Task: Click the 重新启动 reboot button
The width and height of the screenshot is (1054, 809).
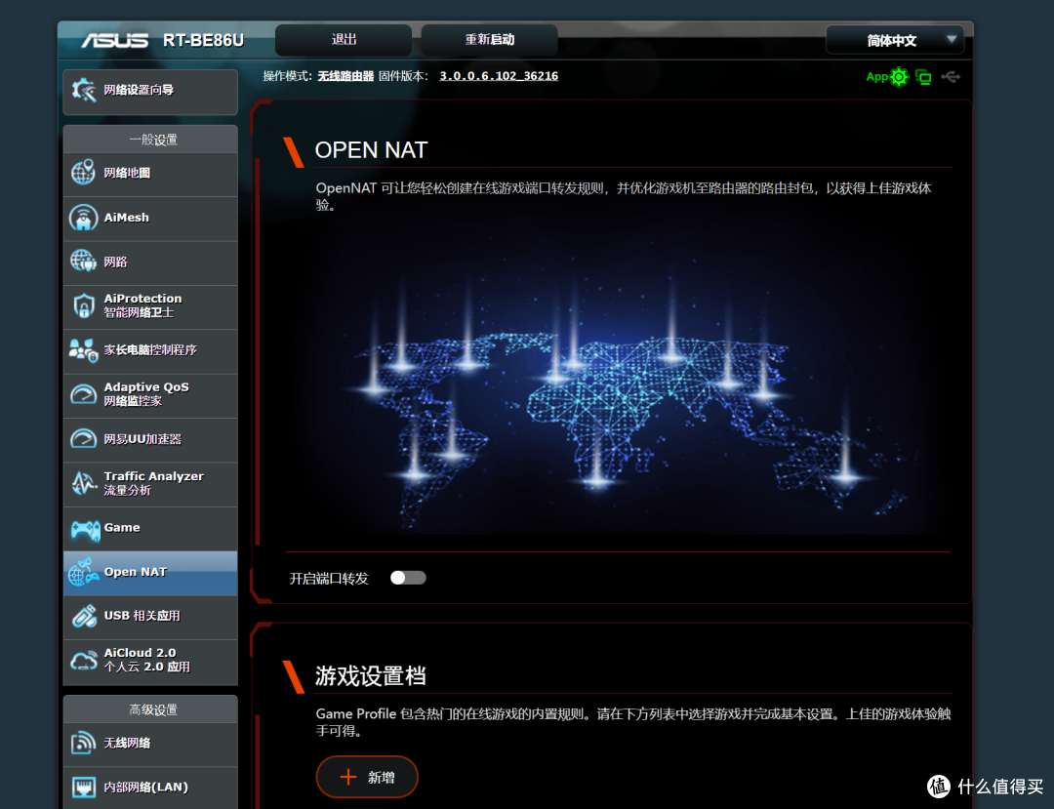Action: coord(489,40)
